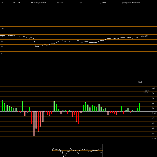Viewport: 157px width, 157px height.
Task: Click the MR axis label 60
Action: 153,98
